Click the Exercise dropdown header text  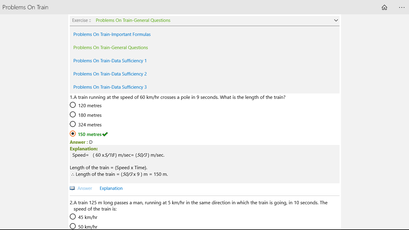click(133, 20)
